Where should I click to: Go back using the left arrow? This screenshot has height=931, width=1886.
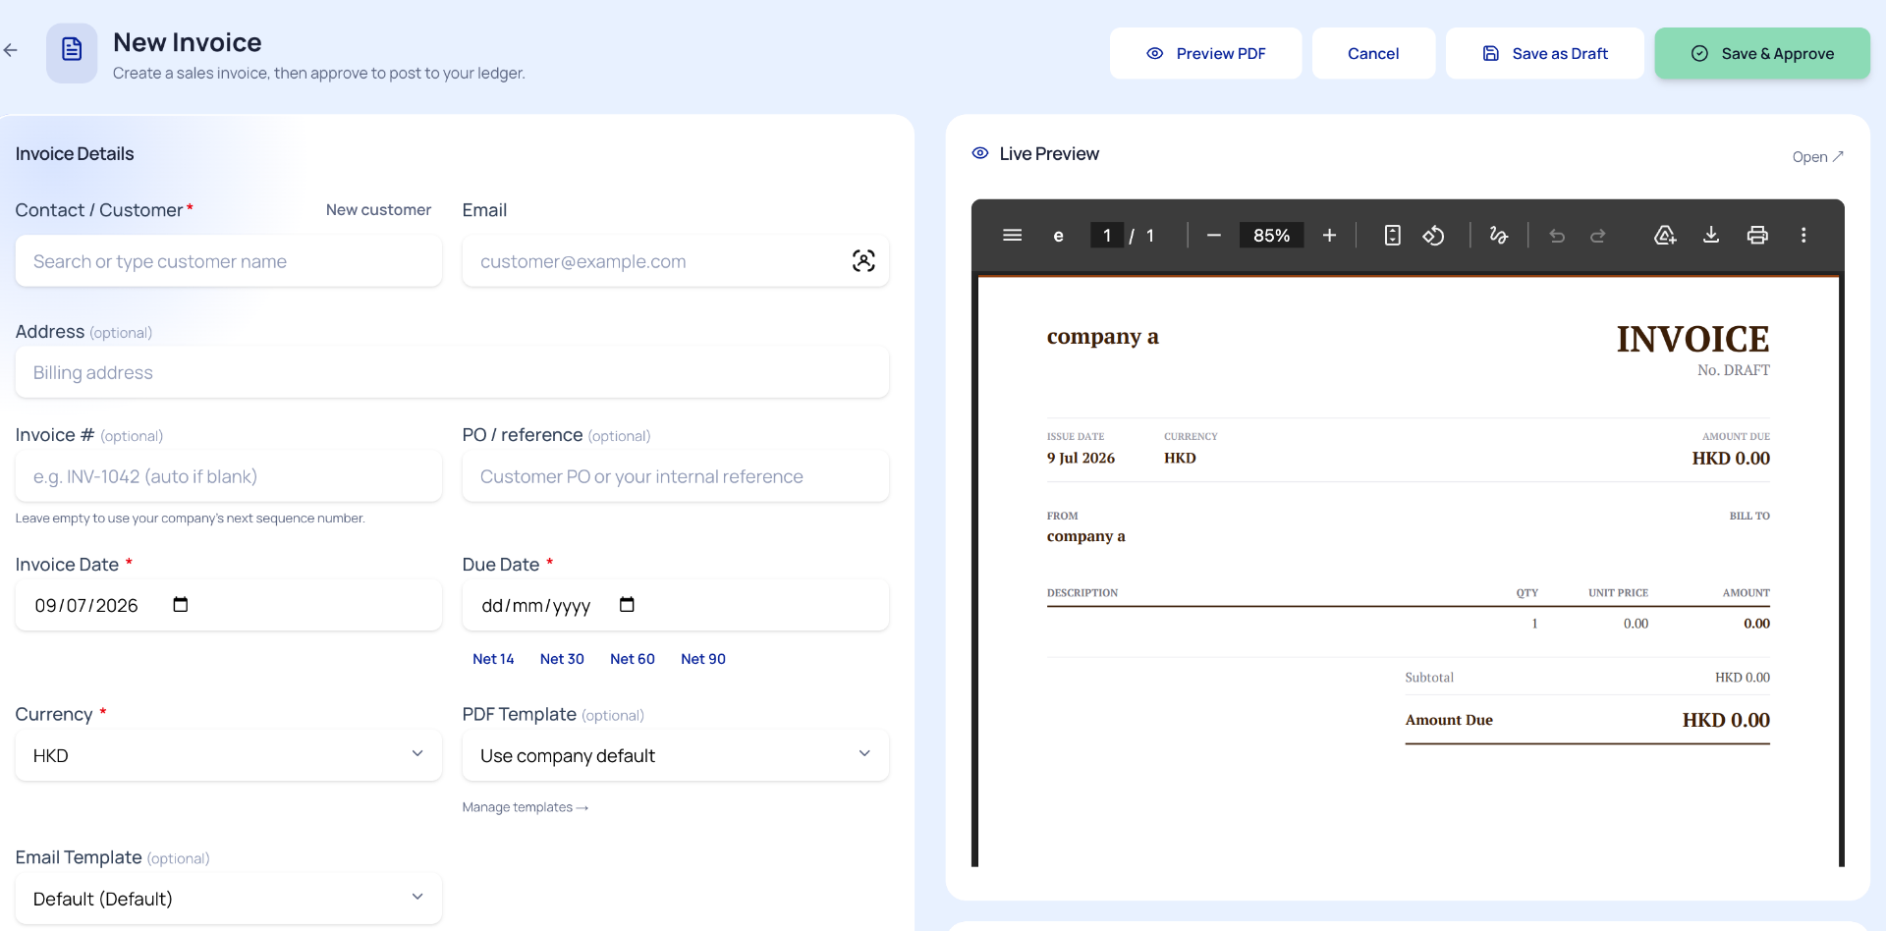coord(11,50)
